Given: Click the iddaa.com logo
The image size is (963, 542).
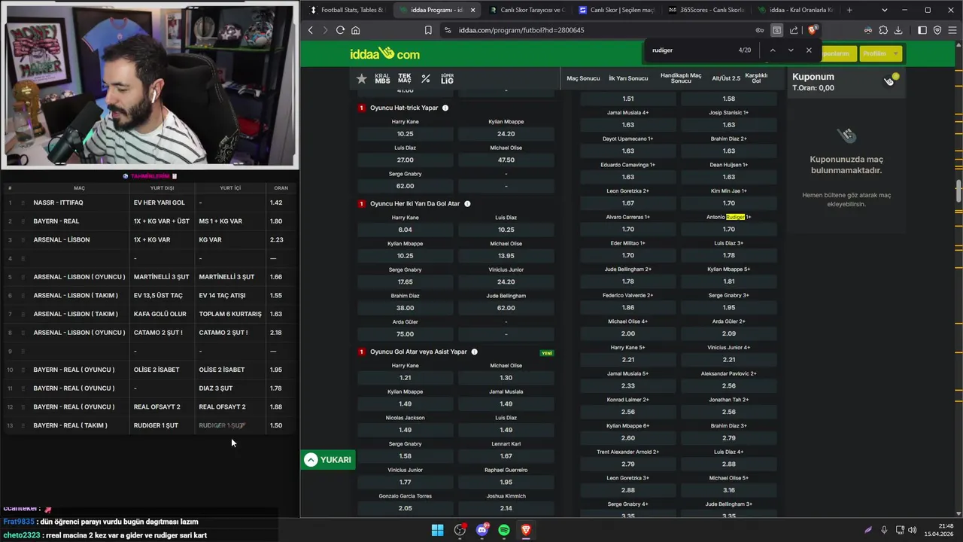Looking at the screenshot, I should click(x=384, y=54).
